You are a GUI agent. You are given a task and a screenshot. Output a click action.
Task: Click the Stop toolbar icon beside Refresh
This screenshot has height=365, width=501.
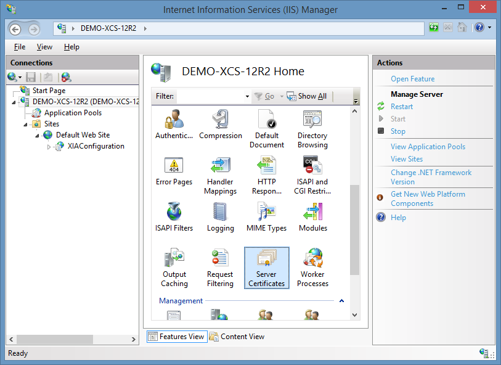pos(448,28)
